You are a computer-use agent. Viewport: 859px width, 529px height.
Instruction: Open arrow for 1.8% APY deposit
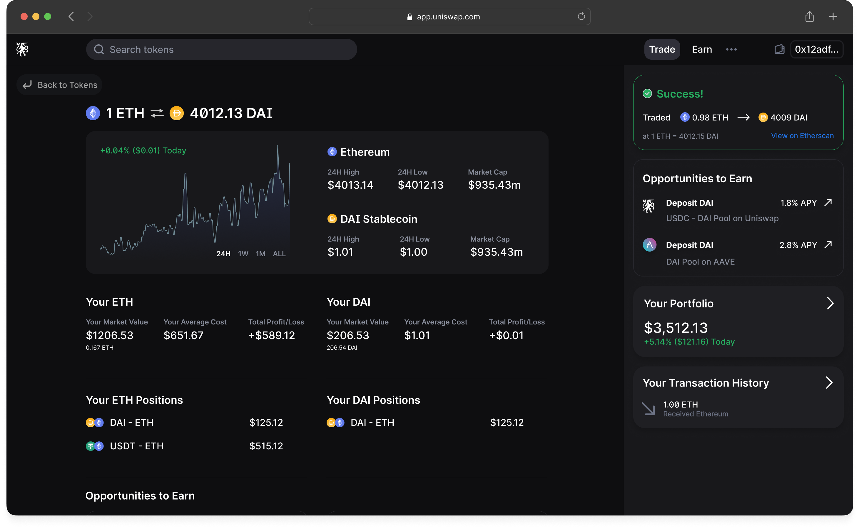pyautogui.click(x=828, y=203)
